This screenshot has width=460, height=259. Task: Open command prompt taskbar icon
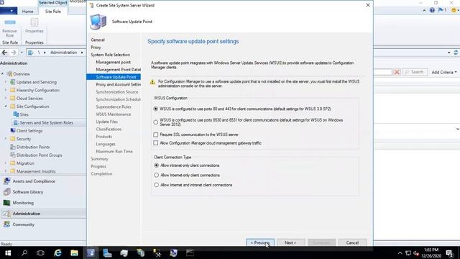[190, 253]
